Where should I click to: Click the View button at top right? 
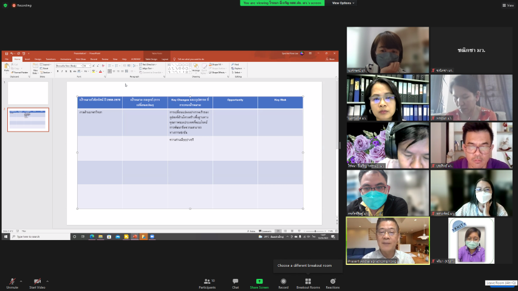(507, 5)
